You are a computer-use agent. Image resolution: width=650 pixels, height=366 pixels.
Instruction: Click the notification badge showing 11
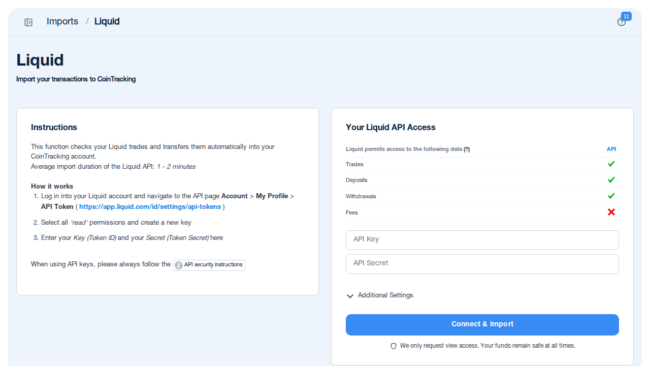[x=626, y=16]
